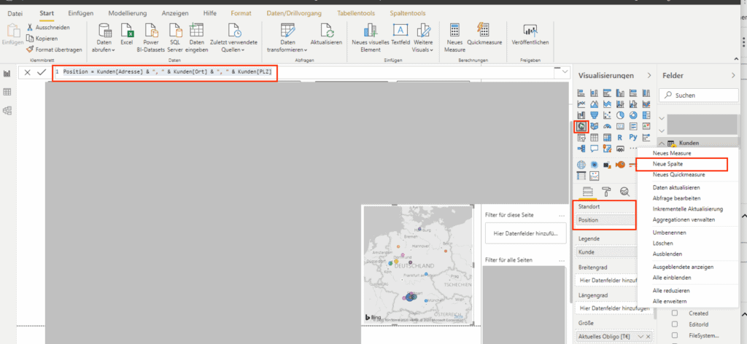Select the Map visual icon
Image resolution: width=747 pixels, height=344 pixels.
coord(581,126)
